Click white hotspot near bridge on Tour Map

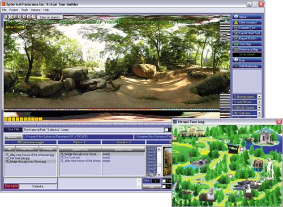click(x=242, y=149)
